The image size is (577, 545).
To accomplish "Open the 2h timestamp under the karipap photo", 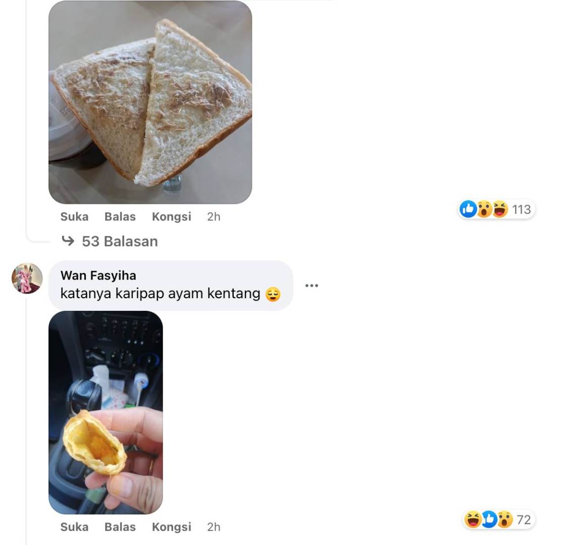I will point(214,527).
